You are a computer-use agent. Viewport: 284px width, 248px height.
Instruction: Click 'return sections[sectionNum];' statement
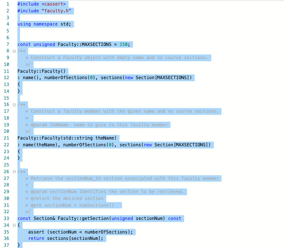65,238
